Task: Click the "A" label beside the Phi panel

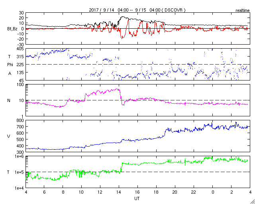Action: tap(10, 74)
